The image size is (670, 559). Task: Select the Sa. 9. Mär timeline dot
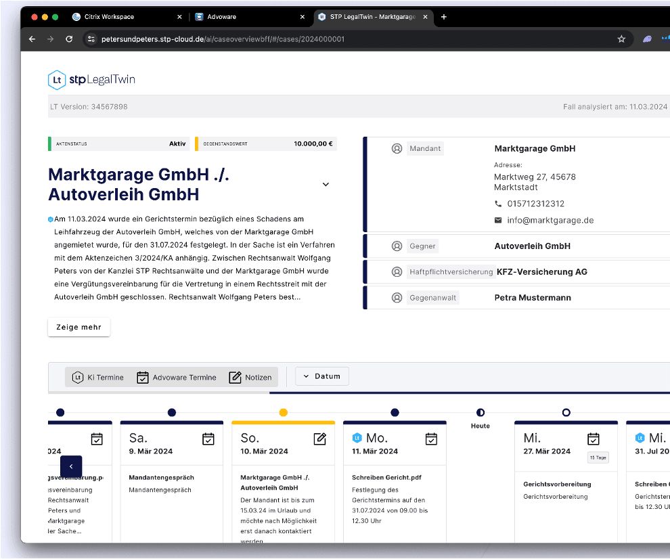click(x=172, y=413)
